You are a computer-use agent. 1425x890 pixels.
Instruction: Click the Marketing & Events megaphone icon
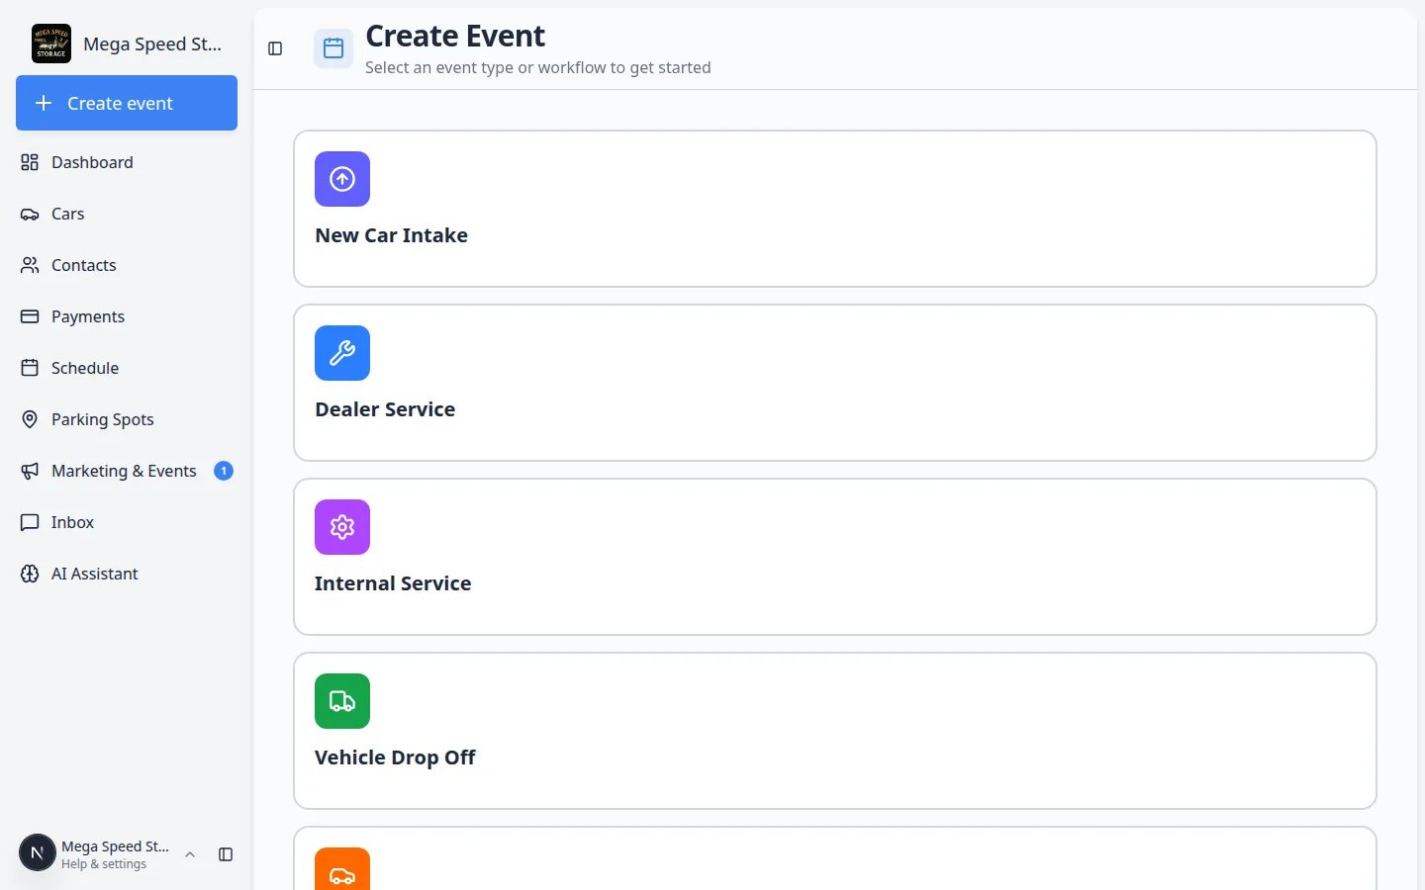tap(30, 471)
